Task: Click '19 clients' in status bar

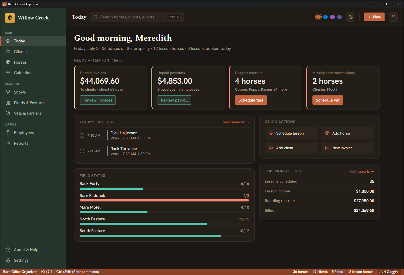Action: [320, 272]
